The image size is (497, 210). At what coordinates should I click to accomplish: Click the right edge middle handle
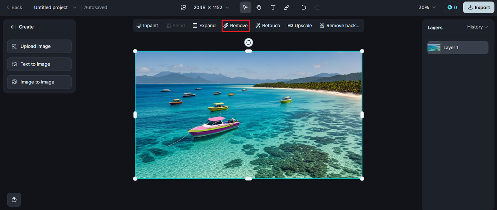coord(362,115)
